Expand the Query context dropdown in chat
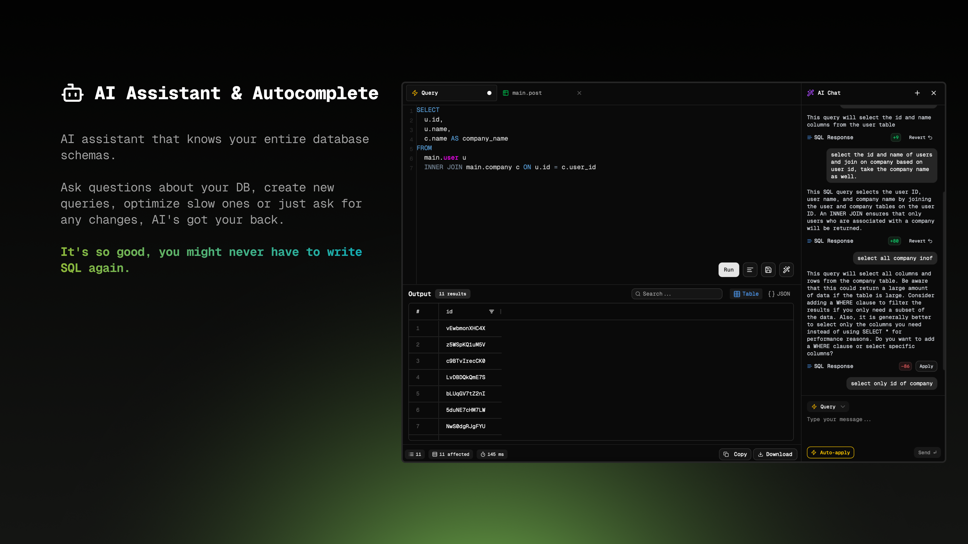 click(x=828, y=406)
